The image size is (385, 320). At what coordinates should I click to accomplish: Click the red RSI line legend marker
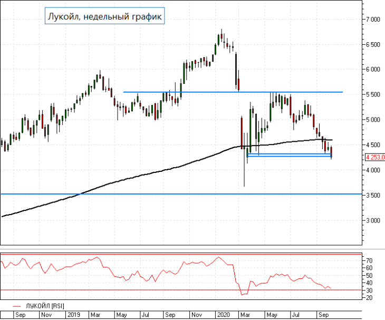17,306
